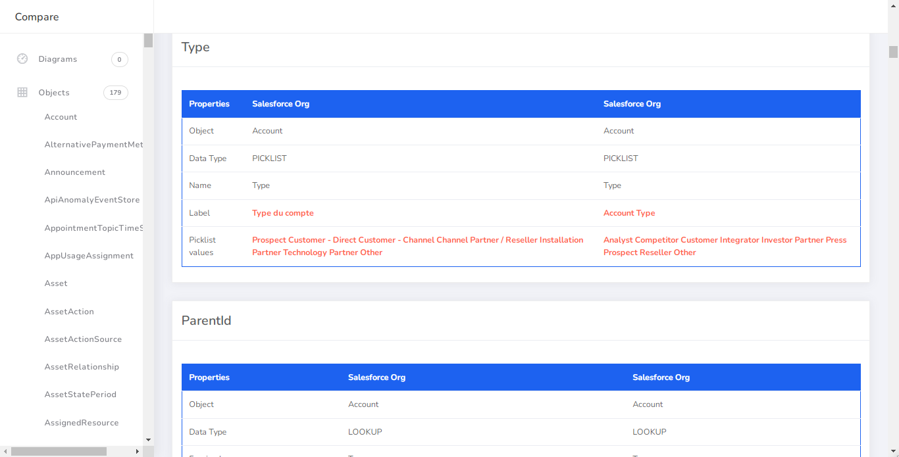899x457 pixels.
Task: Select the ApiAnomalyEventStore object
Action: click(x=92, y=200)
